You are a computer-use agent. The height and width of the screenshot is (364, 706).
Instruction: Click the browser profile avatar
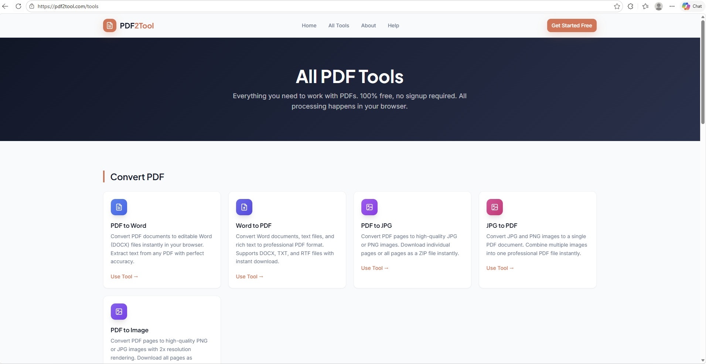(x=658, y=6)
